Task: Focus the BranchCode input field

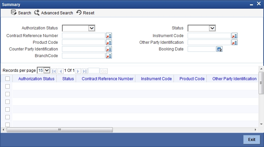Action: 83,56
